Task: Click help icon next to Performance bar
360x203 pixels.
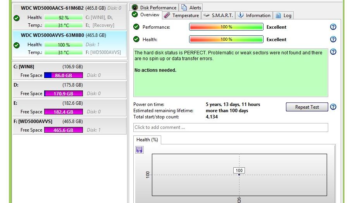Action: click(x=333, y=27)
